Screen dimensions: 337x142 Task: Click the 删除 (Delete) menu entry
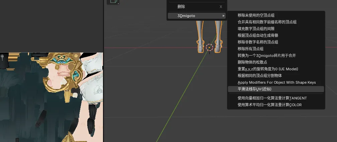tap(197, 7)
